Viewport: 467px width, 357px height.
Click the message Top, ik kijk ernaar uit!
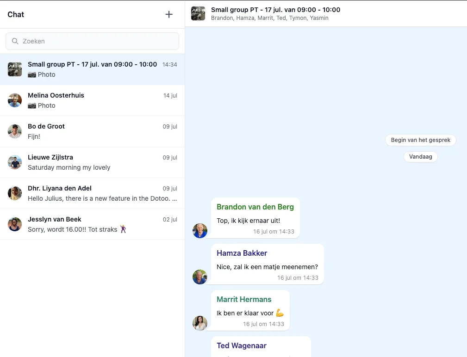249,221
